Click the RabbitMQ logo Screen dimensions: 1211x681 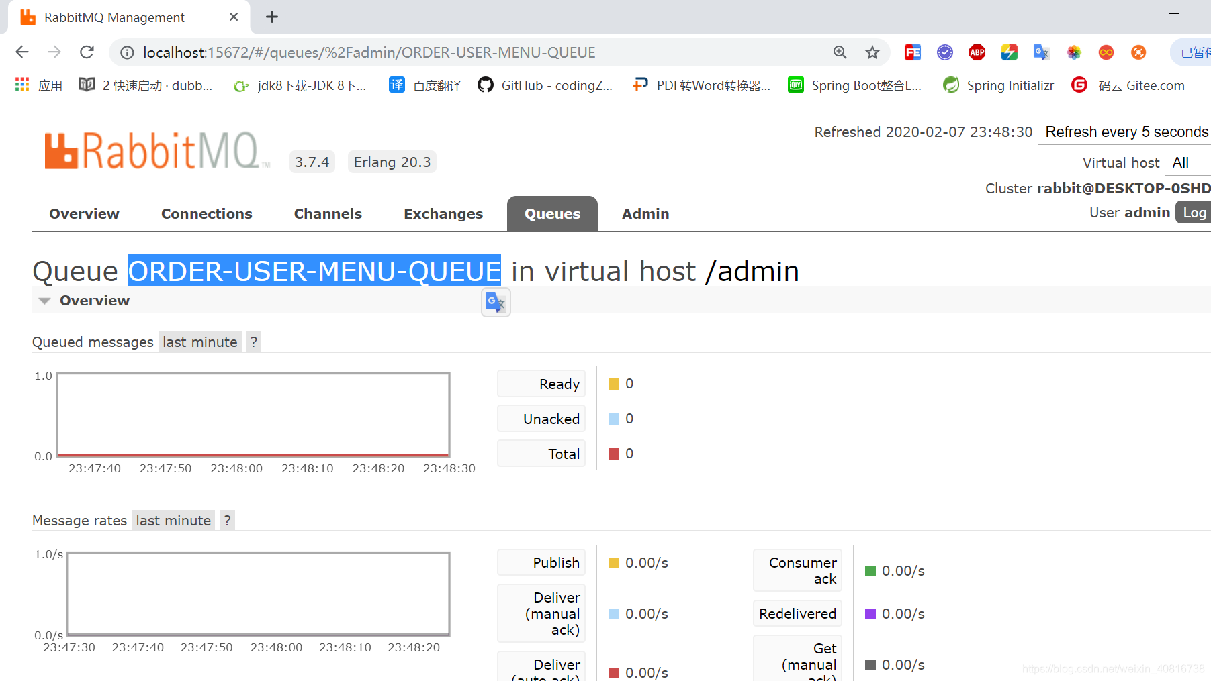pyautogui.click(x=156, y=150)
